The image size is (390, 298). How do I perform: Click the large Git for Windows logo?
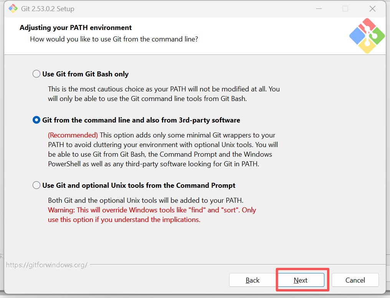(x=367, y=36)
